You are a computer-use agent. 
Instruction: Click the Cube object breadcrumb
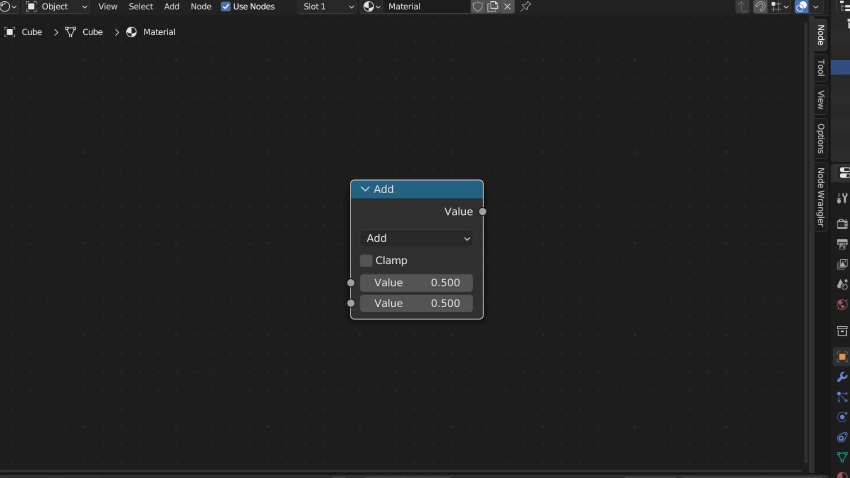(32, 32)
